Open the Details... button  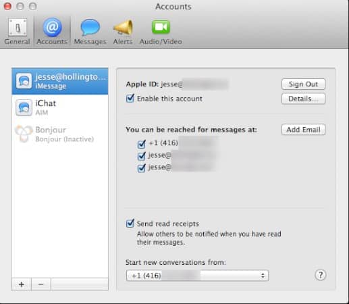tap(303, 99)
